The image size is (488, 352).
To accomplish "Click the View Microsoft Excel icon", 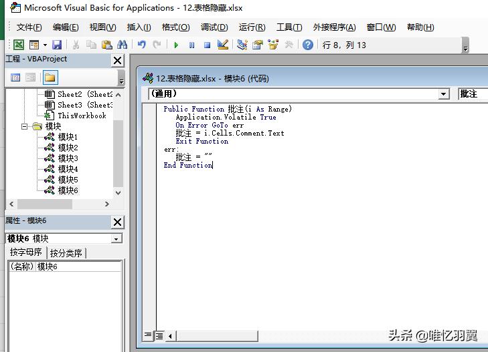I will [19, 45].
